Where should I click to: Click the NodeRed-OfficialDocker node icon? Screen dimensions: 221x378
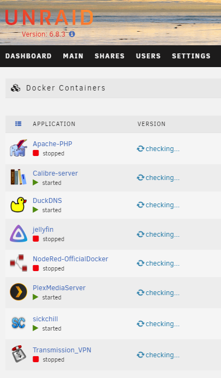(19, 263)
